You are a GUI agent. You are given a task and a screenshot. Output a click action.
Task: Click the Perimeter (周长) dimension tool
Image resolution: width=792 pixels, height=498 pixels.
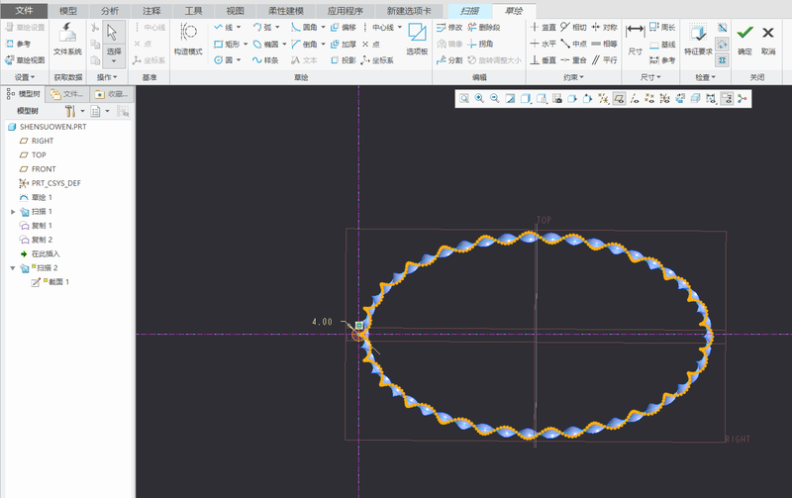pos(662,28)
